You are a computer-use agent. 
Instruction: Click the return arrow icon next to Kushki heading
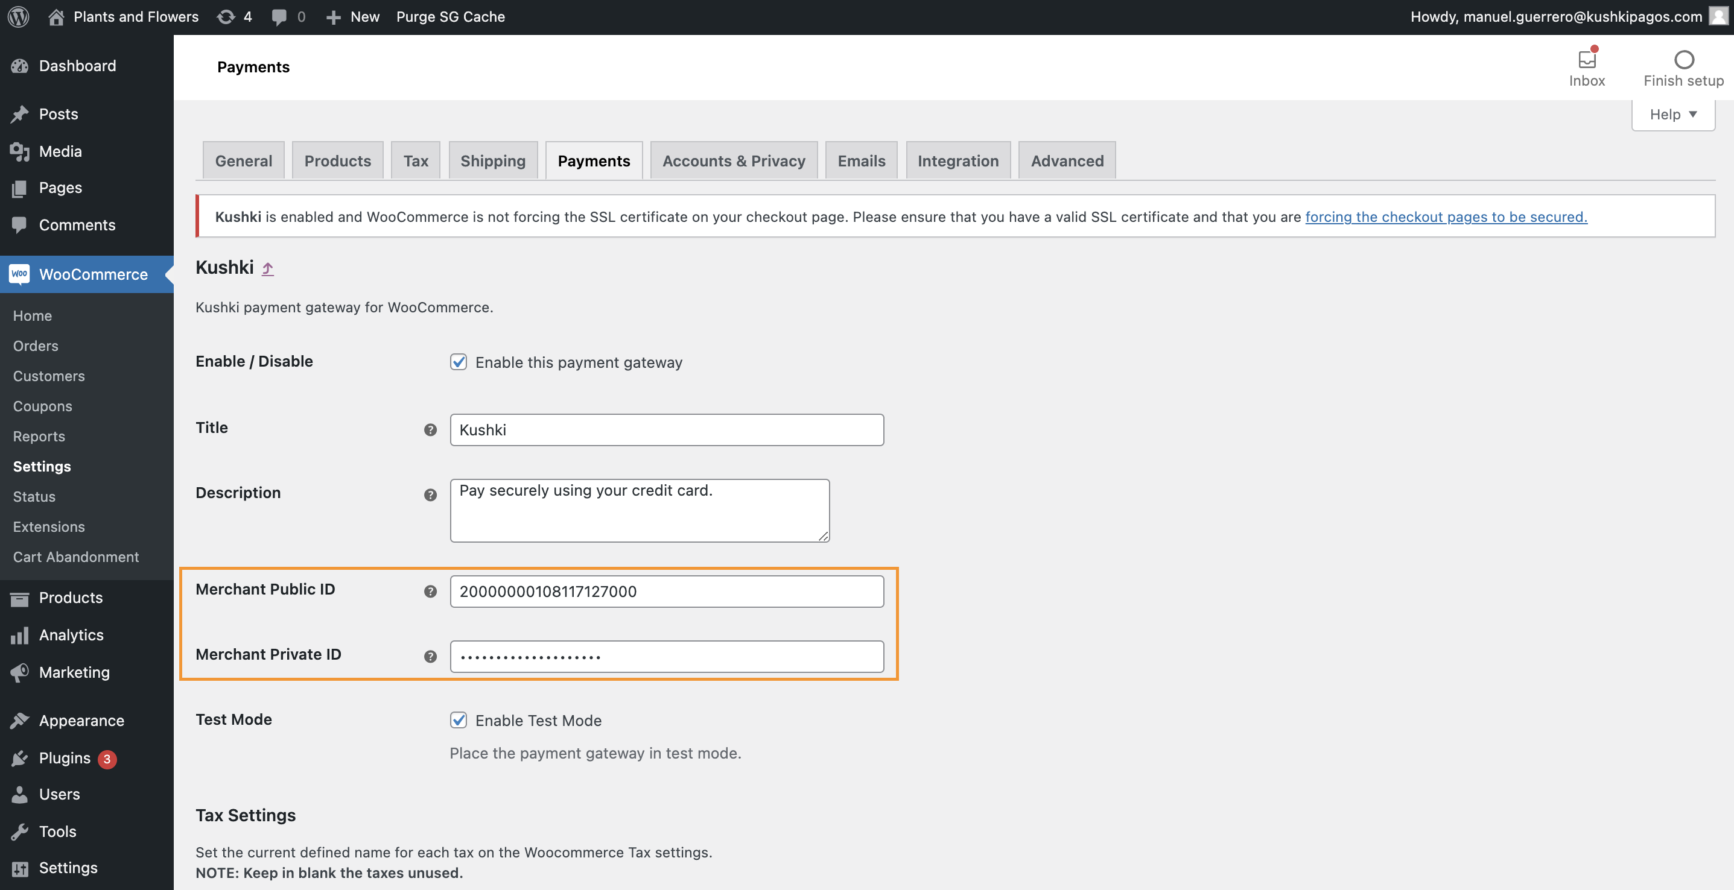point(268,269)
